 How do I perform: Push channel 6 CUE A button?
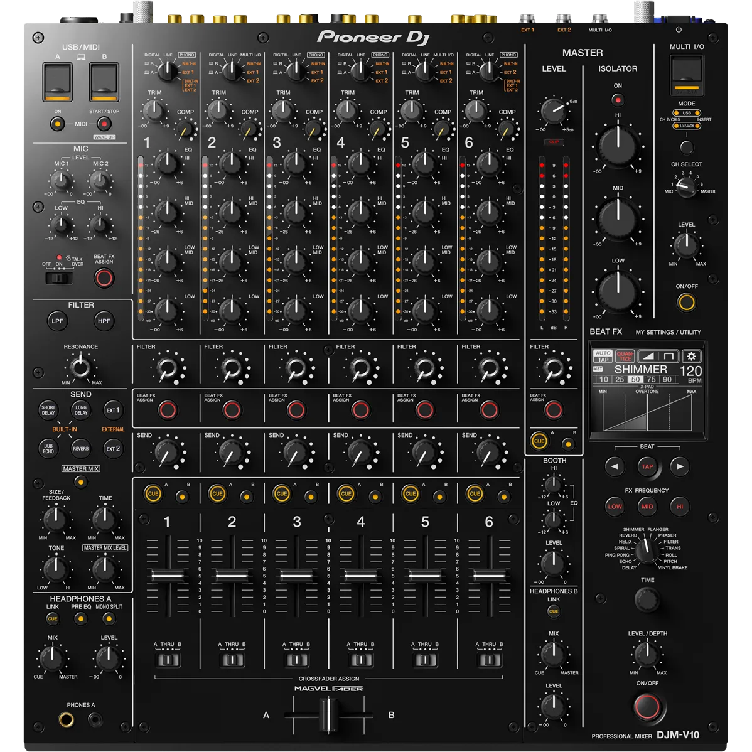(x=475, y=493)
